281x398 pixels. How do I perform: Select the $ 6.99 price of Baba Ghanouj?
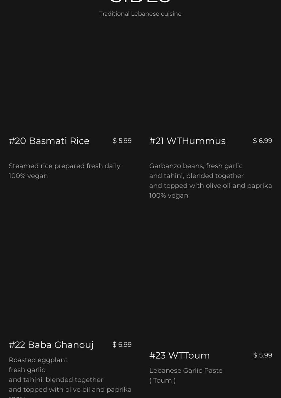(122, 345)
